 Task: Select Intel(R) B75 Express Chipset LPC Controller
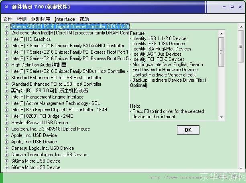pyautogui.click(x=59, y=110)
